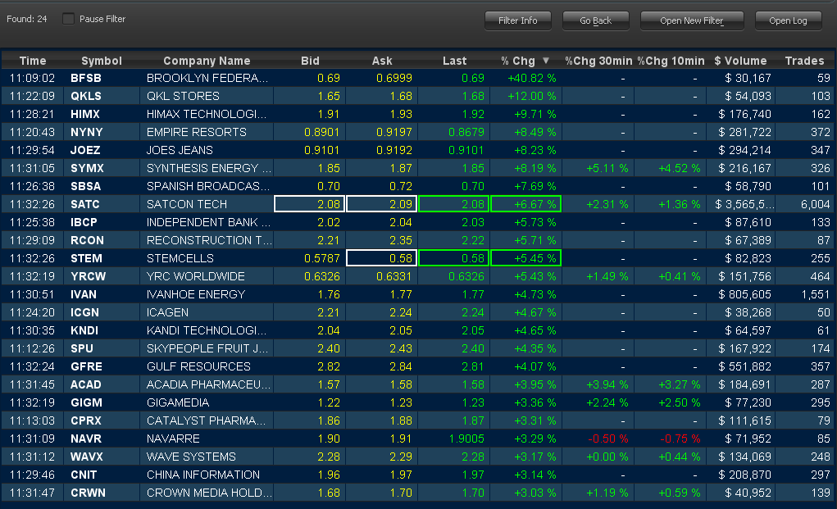
Task: Click YRC WORLDWIDE company name
Action: 196,276
